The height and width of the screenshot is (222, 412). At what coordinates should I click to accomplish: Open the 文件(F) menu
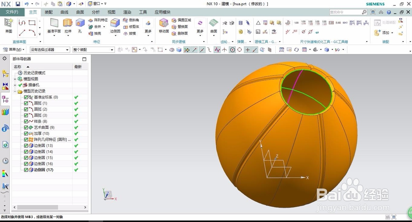(x=12, y=12)
